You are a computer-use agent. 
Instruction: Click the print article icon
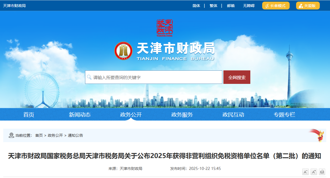322,172
